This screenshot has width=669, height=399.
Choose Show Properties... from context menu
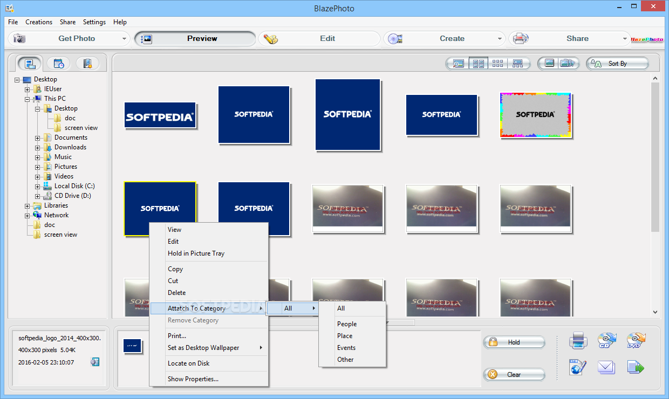209,379
